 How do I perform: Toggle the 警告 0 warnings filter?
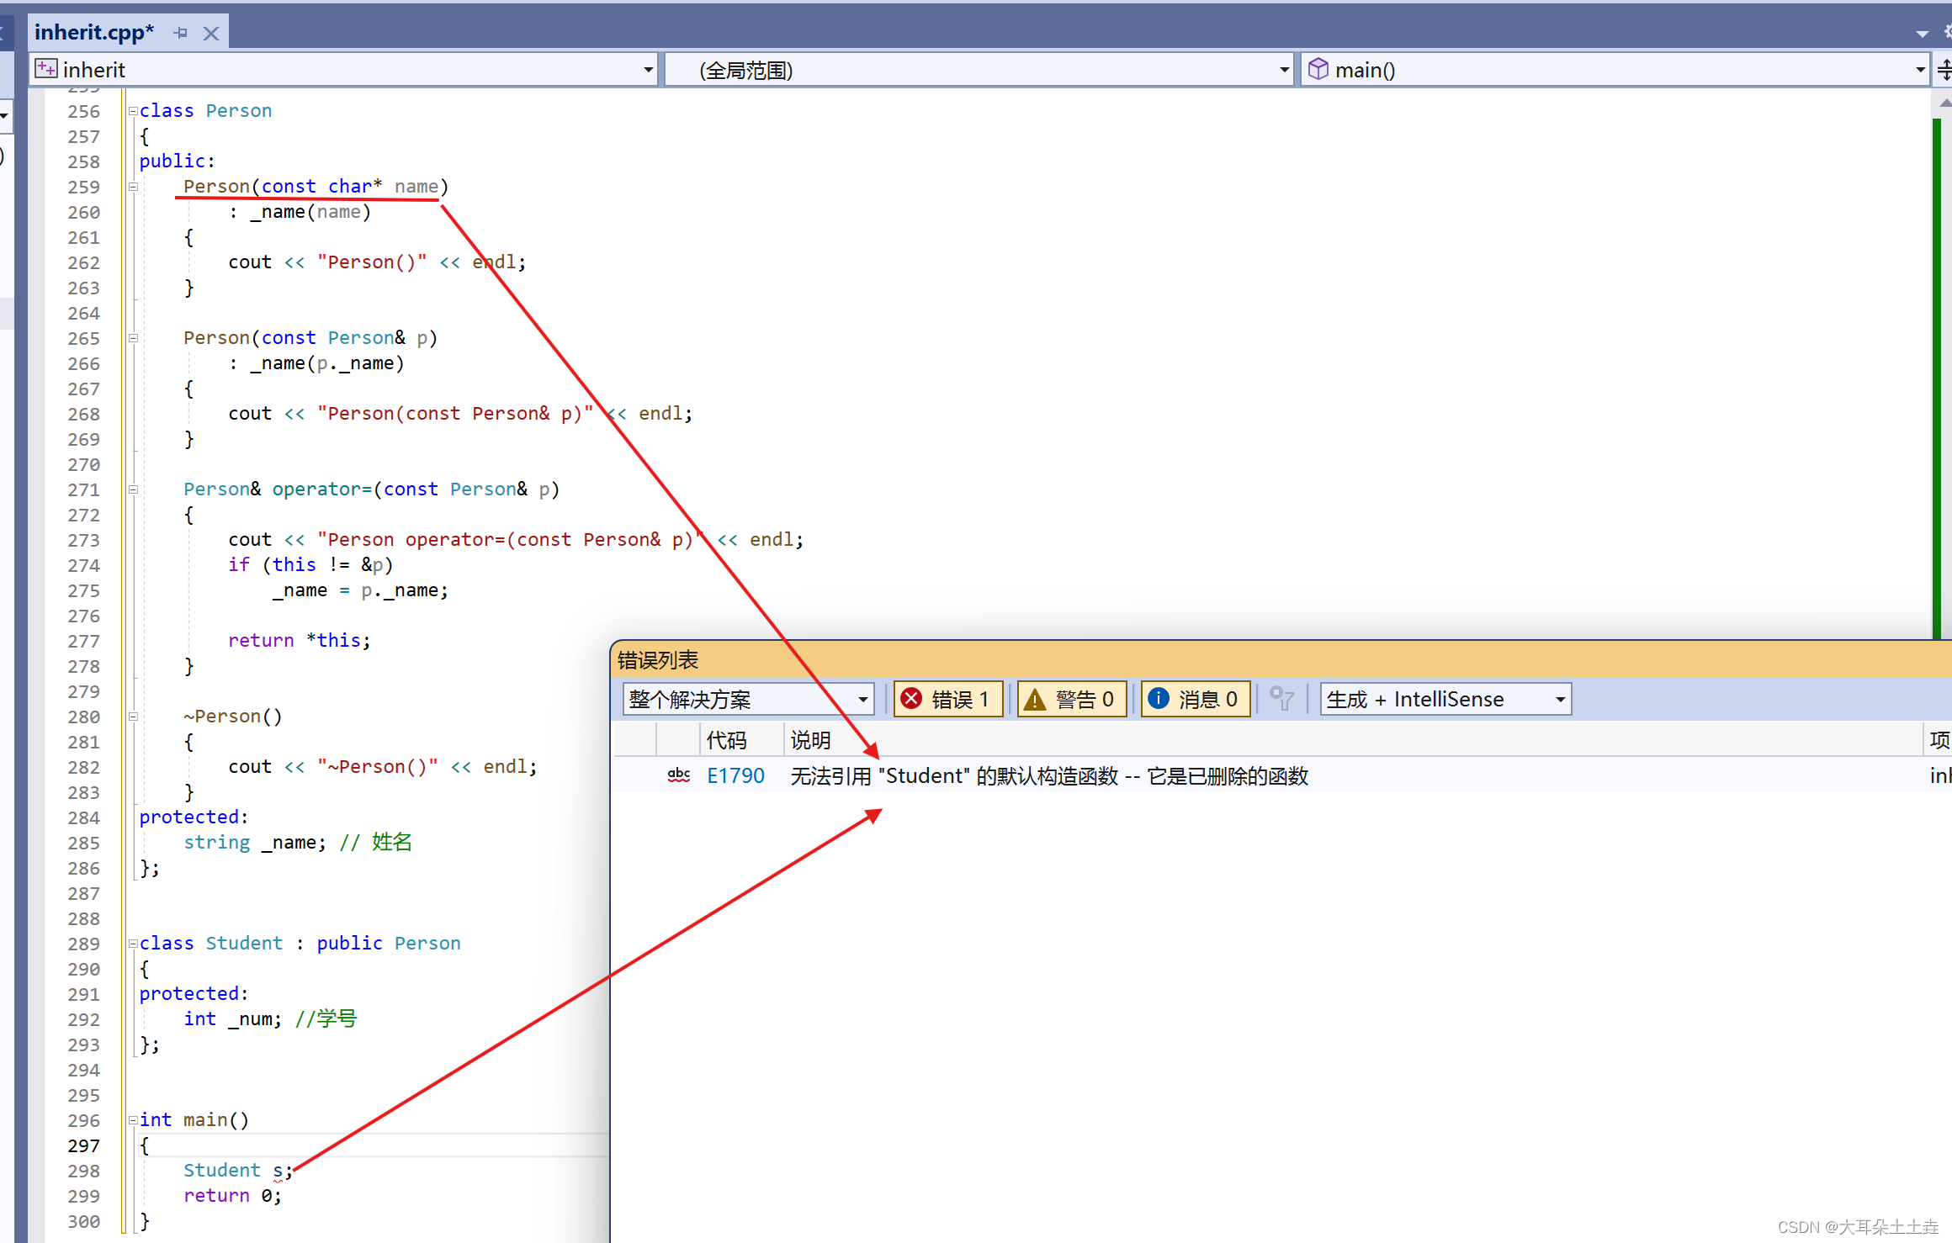[x=1072, y=699]
